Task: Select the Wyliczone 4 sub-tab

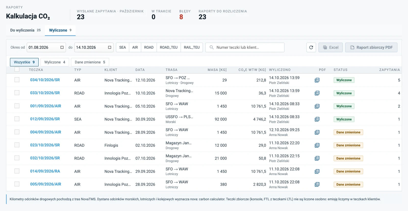Action: [x=55, y=62]
